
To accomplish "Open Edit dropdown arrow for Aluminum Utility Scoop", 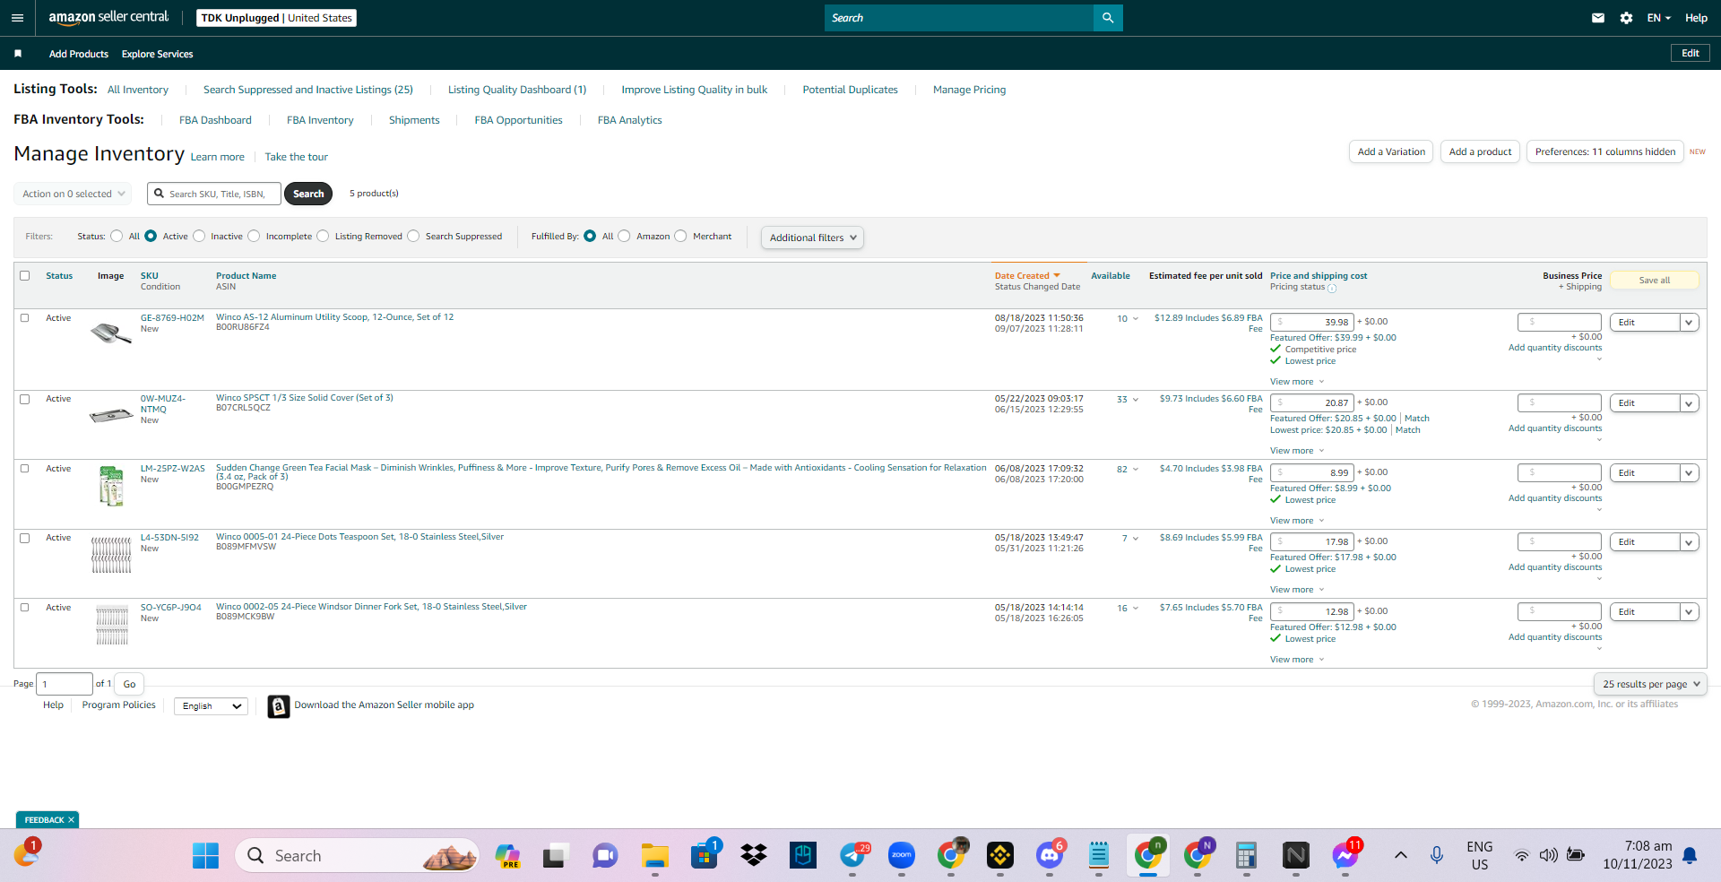I will pyautogui.click(x=1690, y=323).
